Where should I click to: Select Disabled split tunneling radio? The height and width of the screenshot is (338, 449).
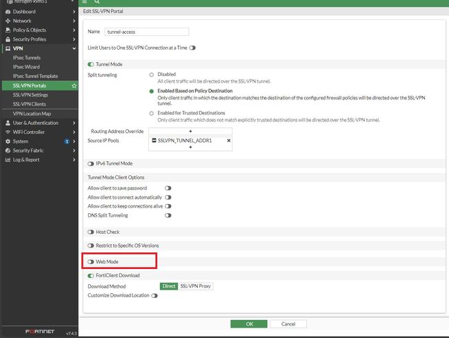tap(152, 74)
